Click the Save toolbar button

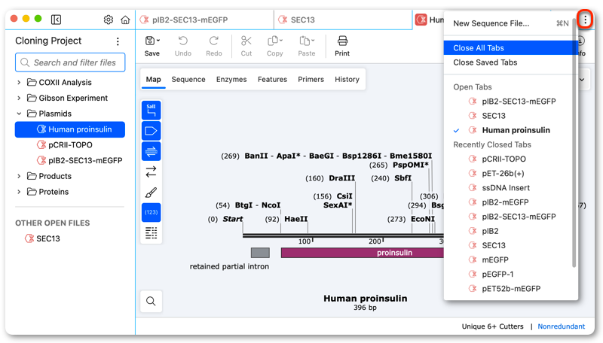[x=152, y=46]
